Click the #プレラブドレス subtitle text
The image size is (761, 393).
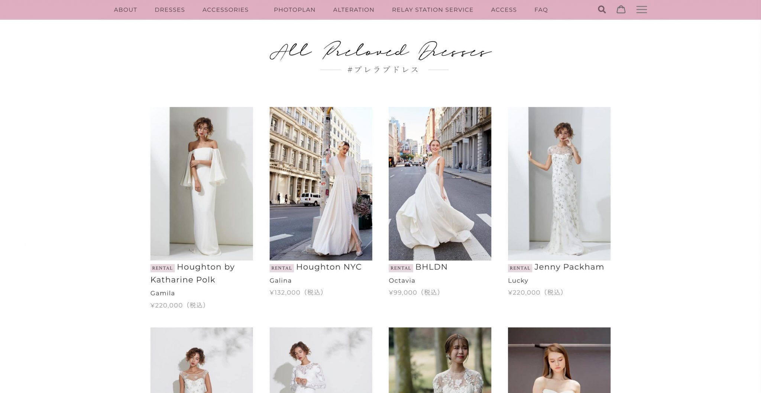click(383, 70)
